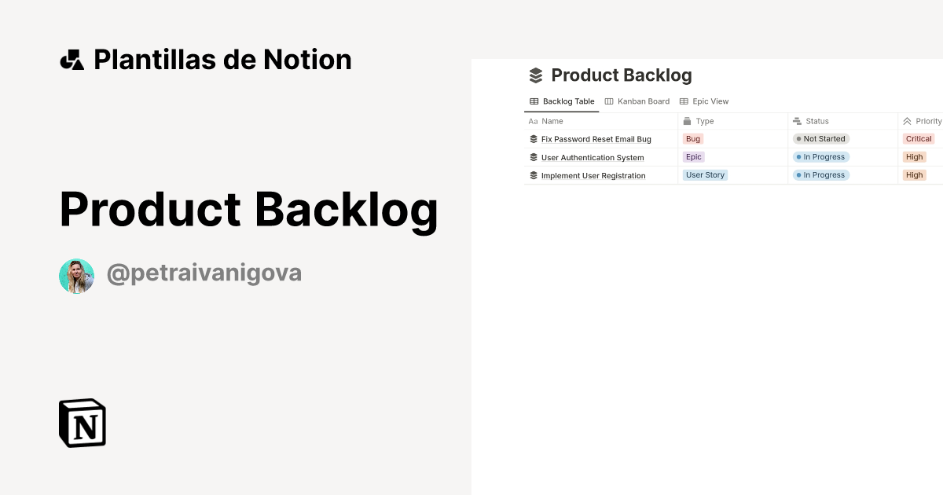The height and width of the screenshot is (495, 943).
Task: Click the stack icon before Implement User Registration
Action: tap(532, 175)
